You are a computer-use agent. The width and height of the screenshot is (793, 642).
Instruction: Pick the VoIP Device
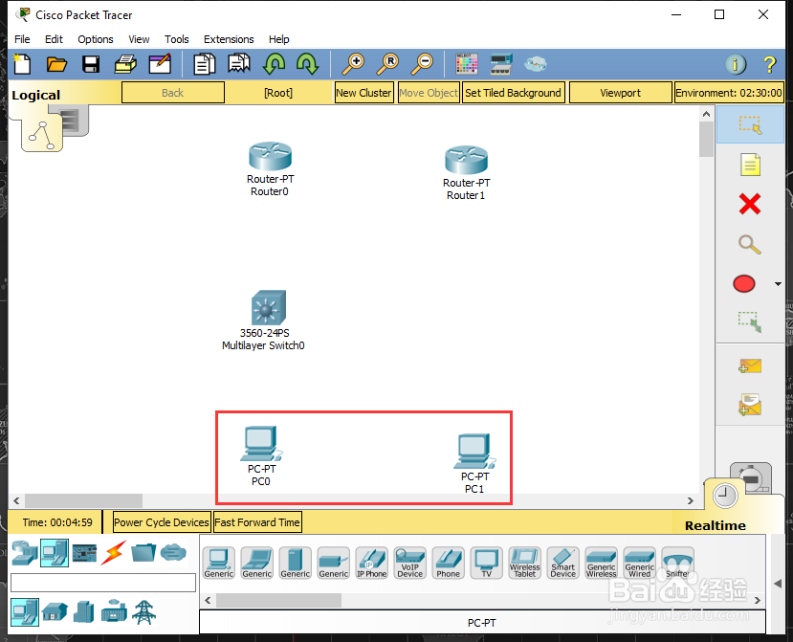coord(410,563)
